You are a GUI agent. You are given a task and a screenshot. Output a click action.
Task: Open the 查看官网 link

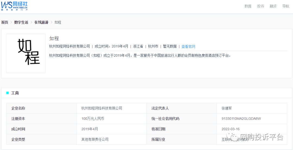188,47
